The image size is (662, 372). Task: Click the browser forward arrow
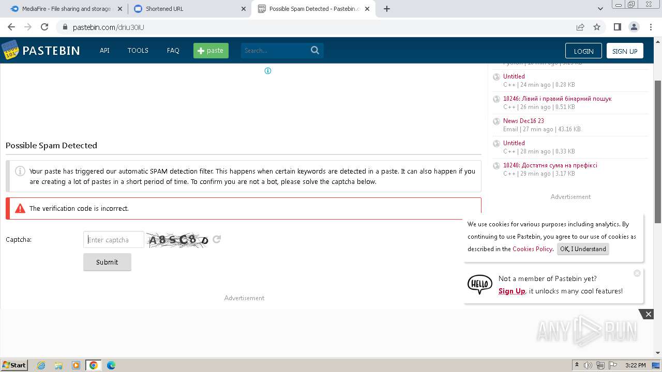pos(28,27)
